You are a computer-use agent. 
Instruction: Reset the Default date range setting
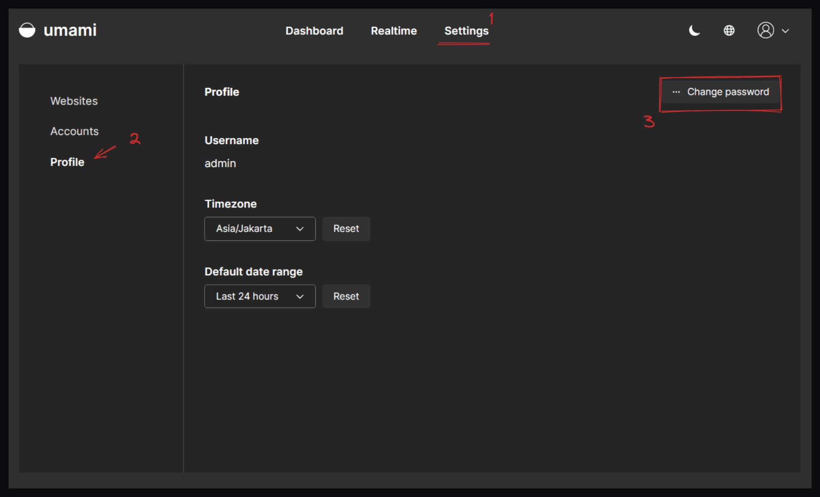(346, 296)
